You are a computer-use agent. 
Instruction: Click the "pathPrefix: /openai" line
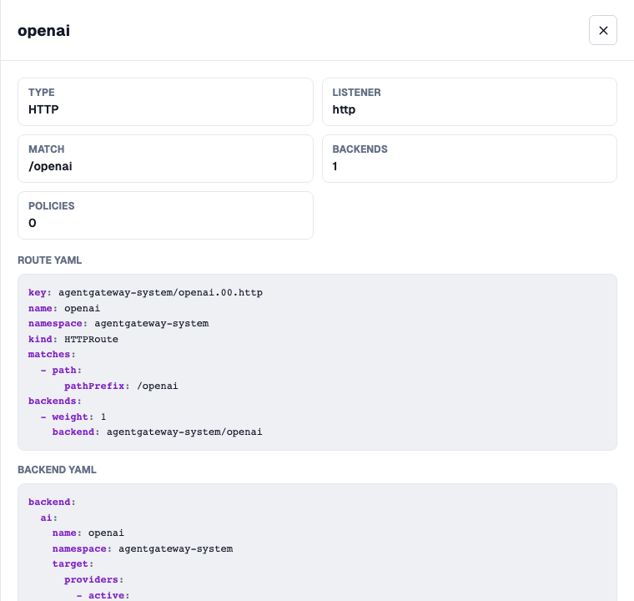121,386
